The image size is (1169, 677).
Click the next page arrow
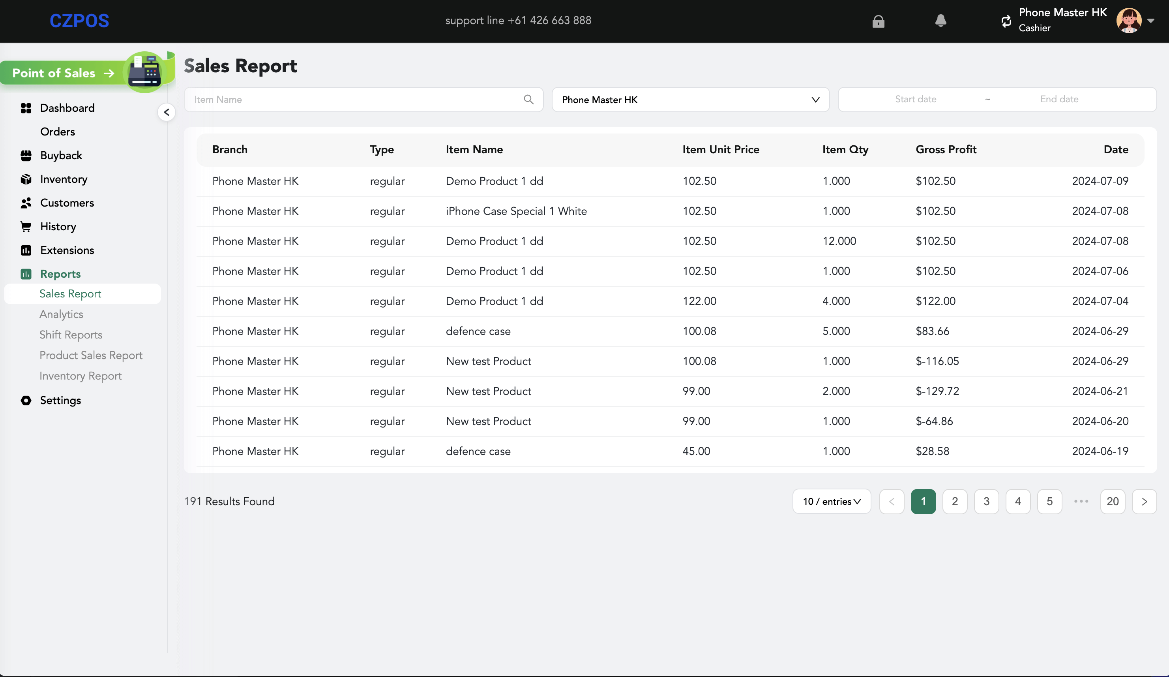point(1144,502)
